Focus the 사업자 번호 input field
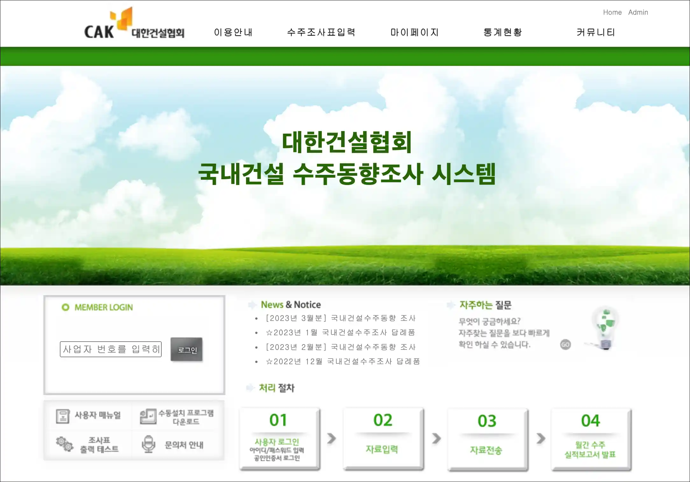Screen dimensions: 690x482 click(110, 349)
